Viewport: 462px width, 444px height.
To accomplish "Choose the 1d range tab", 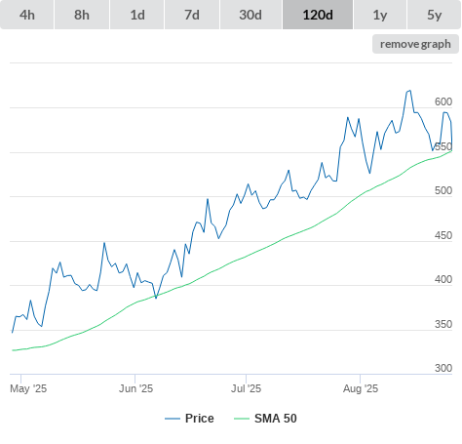I will click(137, 15).
